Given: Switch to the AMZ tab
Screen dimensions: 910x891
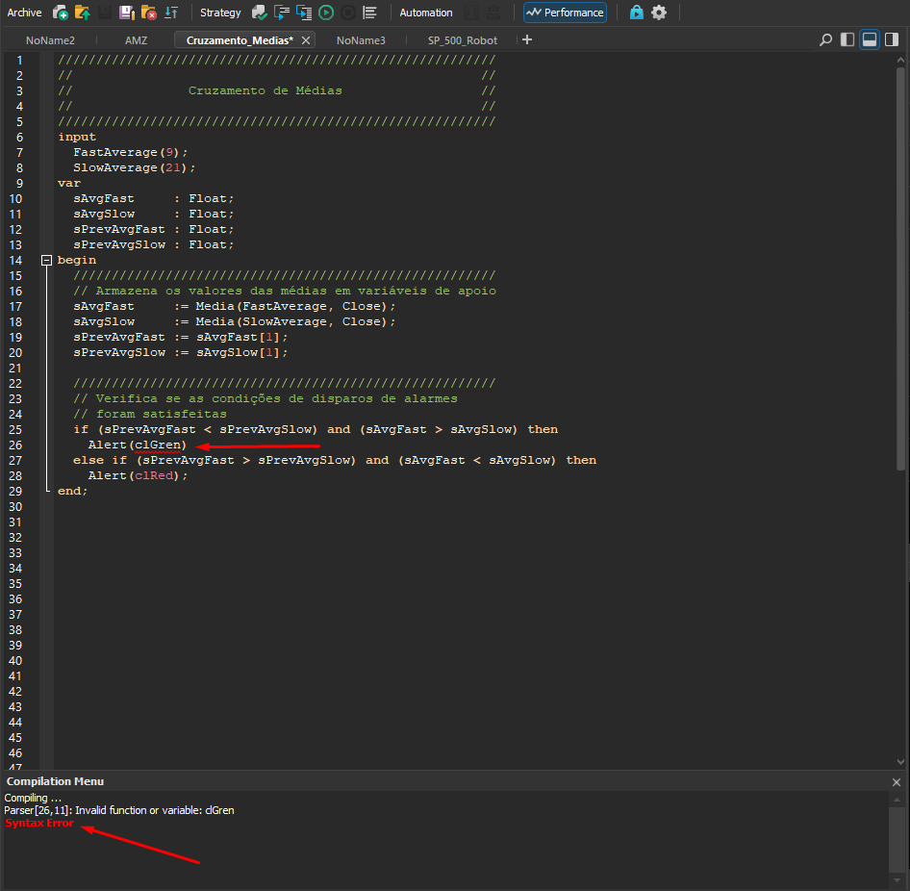Looking at the screenshot, I should point(136,40).
